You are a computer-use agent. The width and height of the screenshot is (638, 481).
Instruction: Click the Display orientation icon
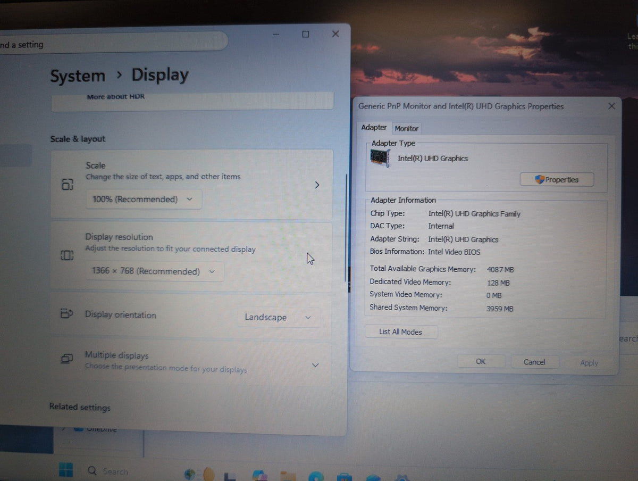pos(67,313)
